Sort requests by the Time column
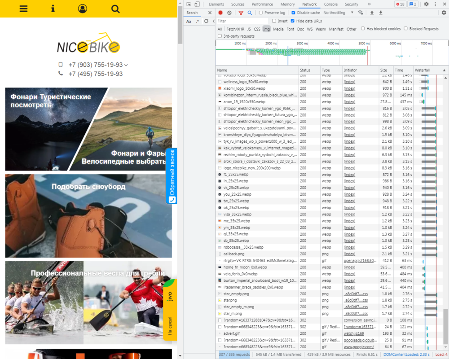This screenshot has height=359, width=449. pos(403,70)
